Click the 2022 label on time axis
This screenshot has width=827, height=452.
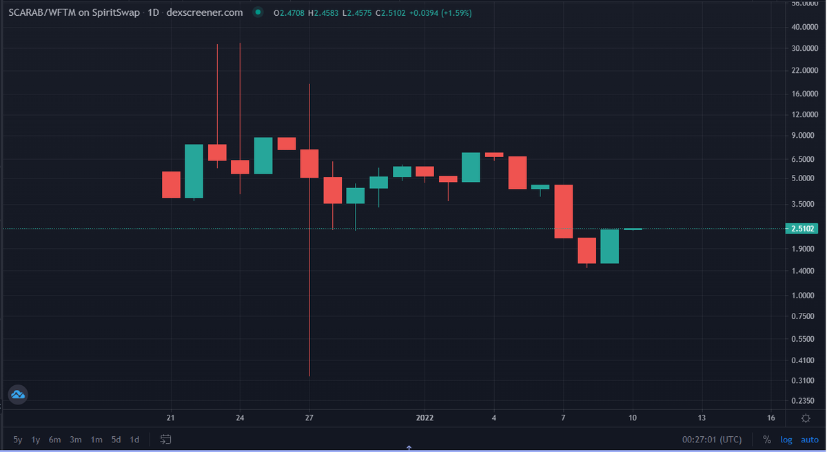[x=425, y=418]
